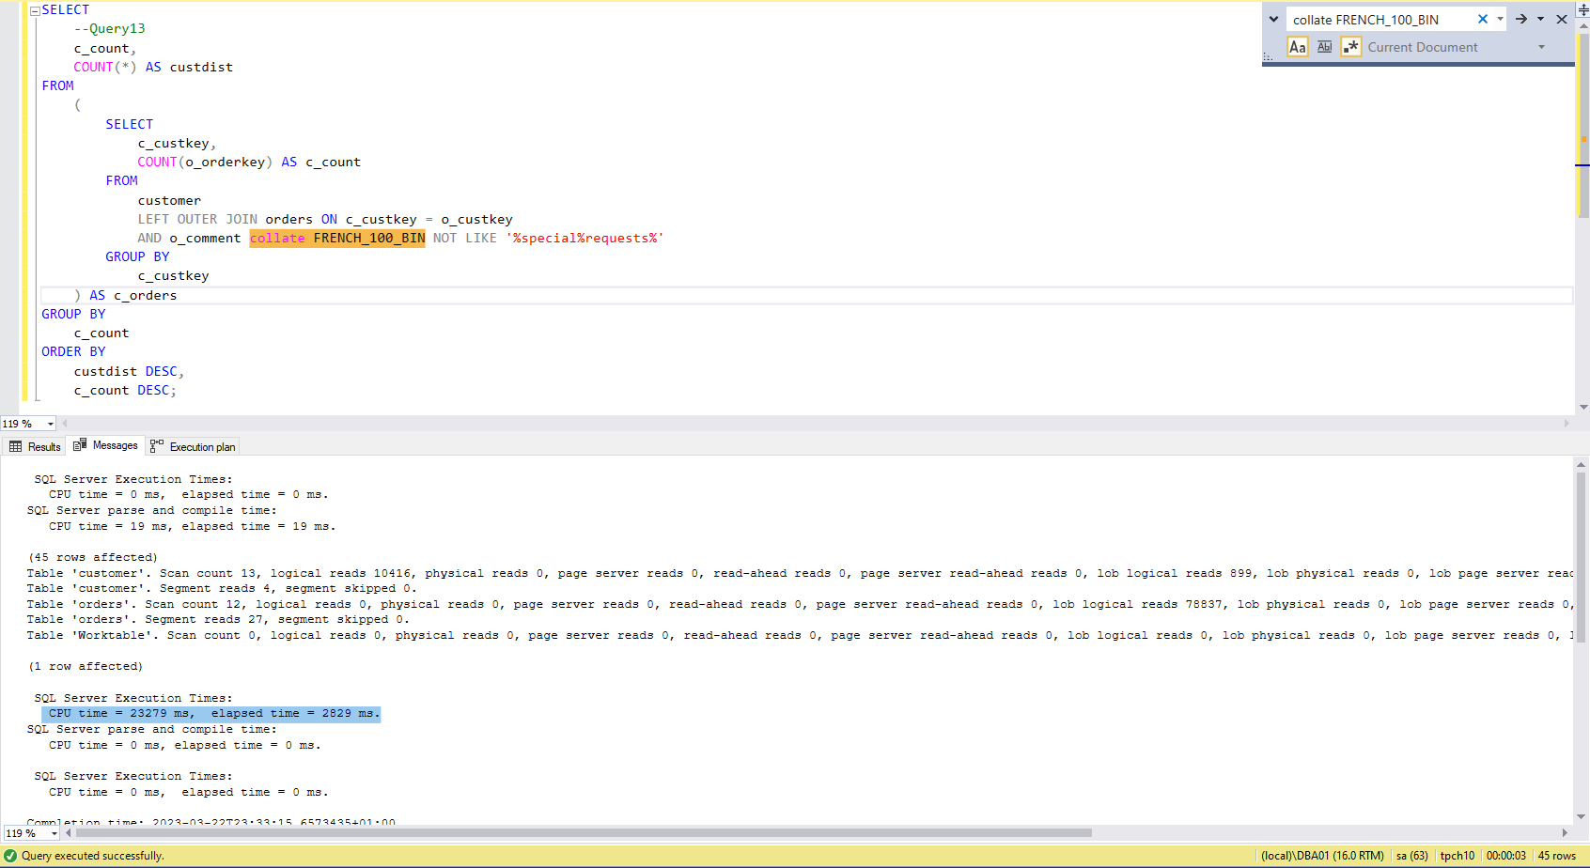Viewport: 1590px width, 868px height.
Task: Select the Messages tab
Action: [105, 445]
